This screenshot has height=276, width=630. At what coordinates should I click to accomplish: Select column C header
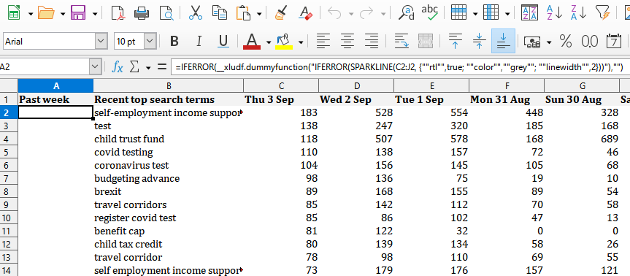[281, 85]
